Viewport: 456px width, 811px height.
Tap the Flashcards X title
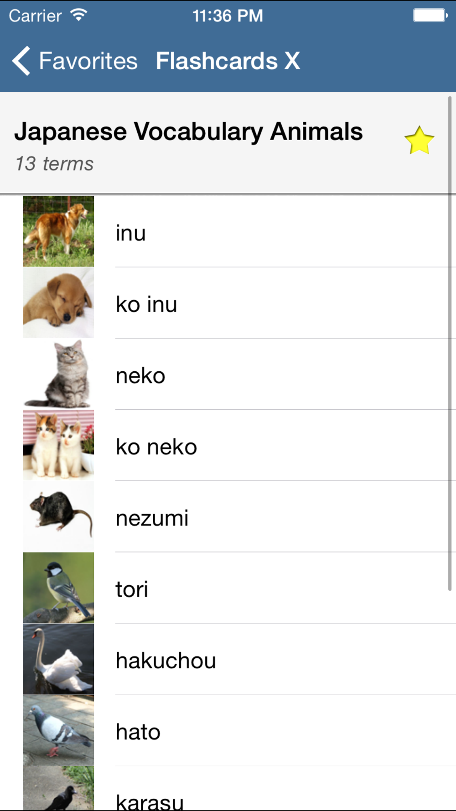click(x=228, y=61)
